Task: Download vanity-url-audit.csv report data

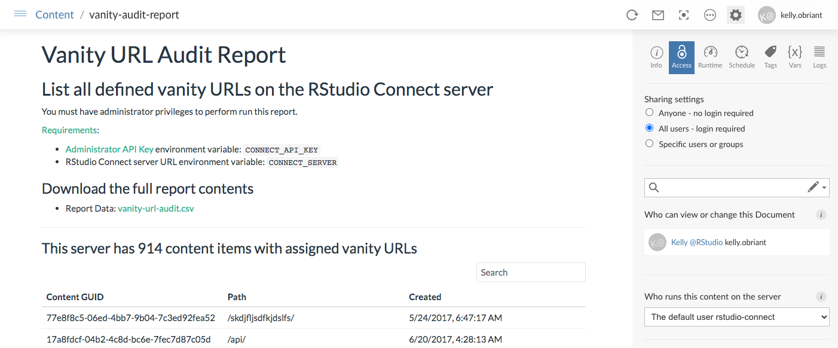Action: (x=155, y=209)
